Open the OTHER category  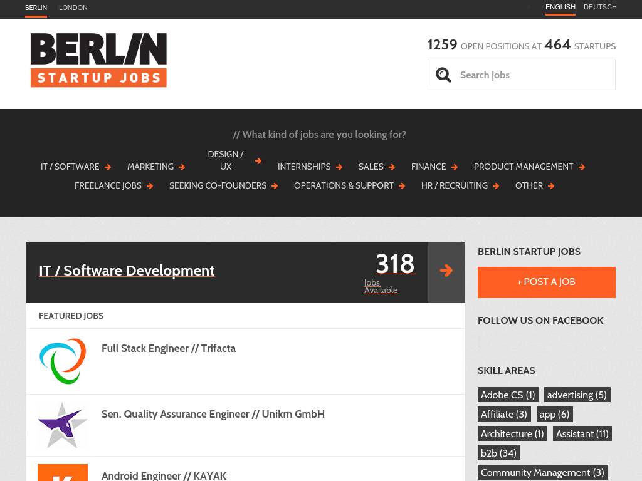(529, 185)
